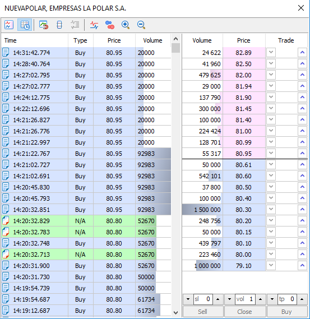Image resolution: width=310 pixels, height=319 pixels.
Task: Click the down chevron in 82.50 row
Action: pos(271,64)
